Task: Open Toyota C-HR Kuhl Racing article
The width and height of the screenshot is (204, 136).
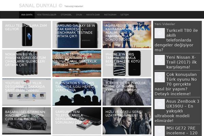Action: [27, 121]
